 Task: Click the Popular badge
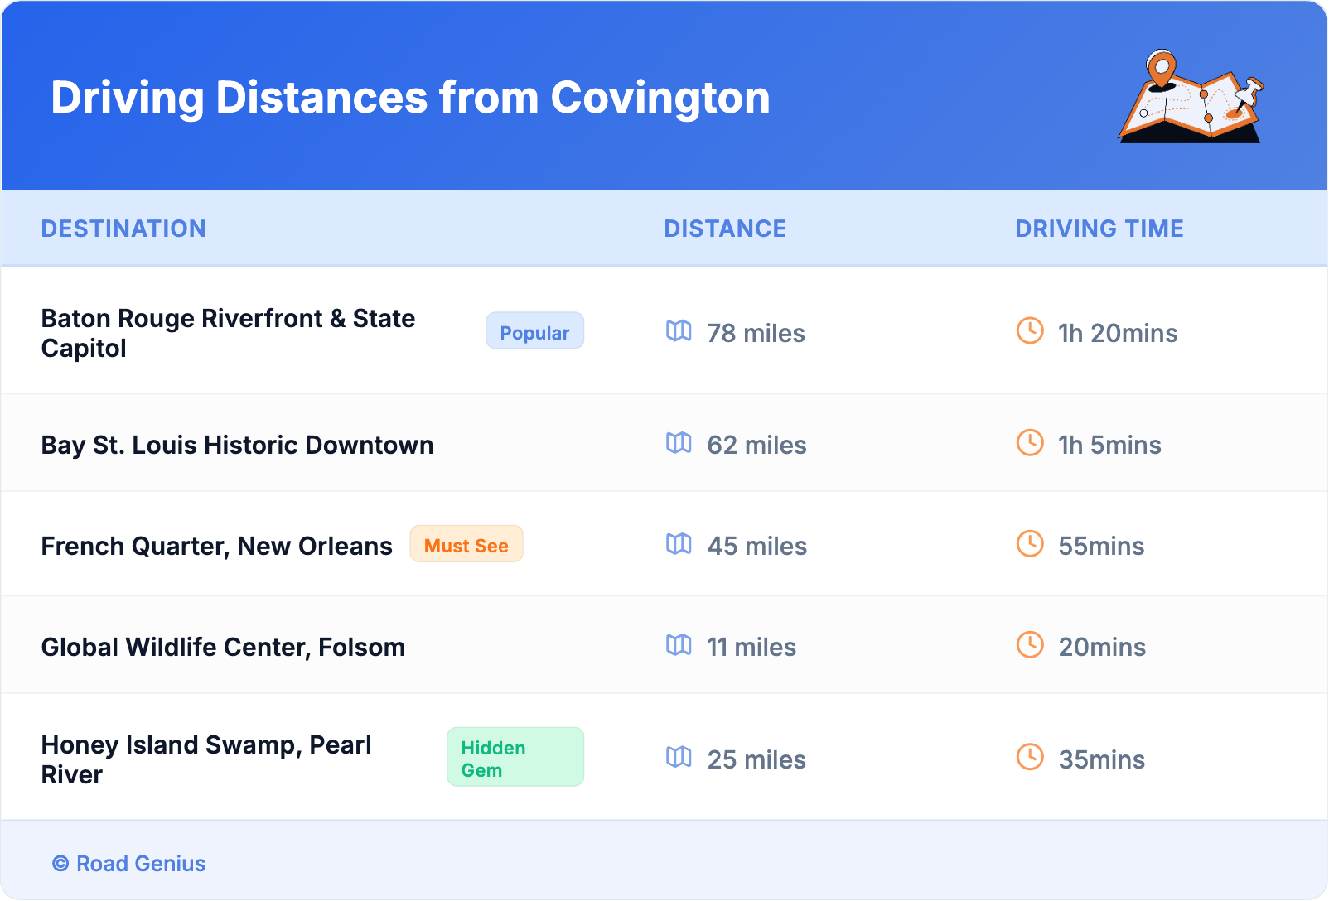coord(534,331)
